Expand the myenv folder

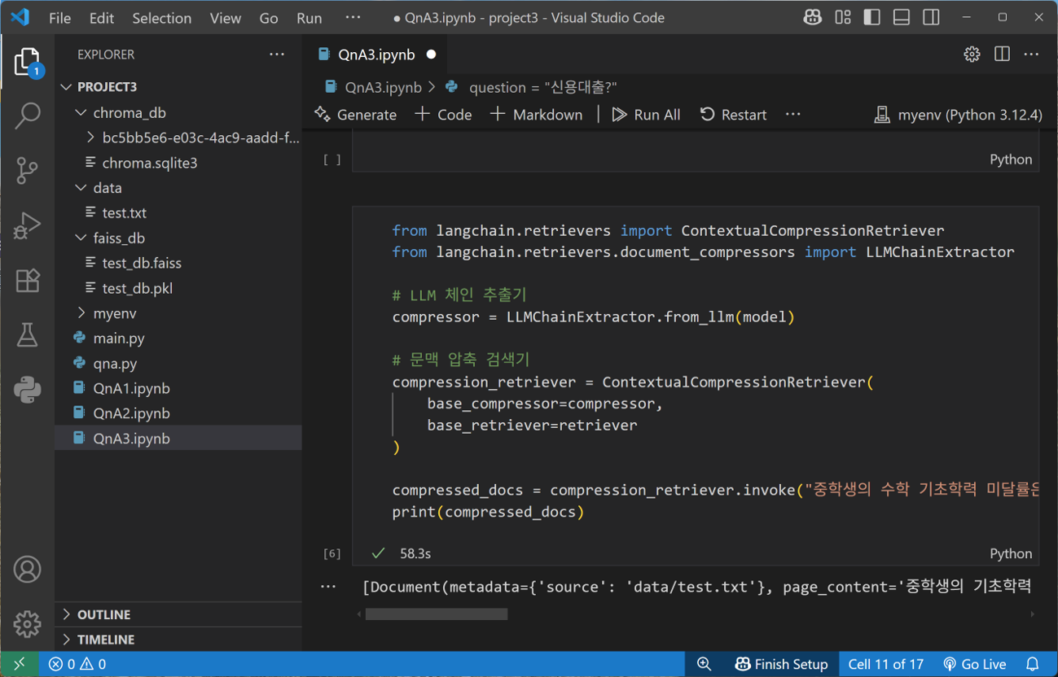click(x=179, y=313)
